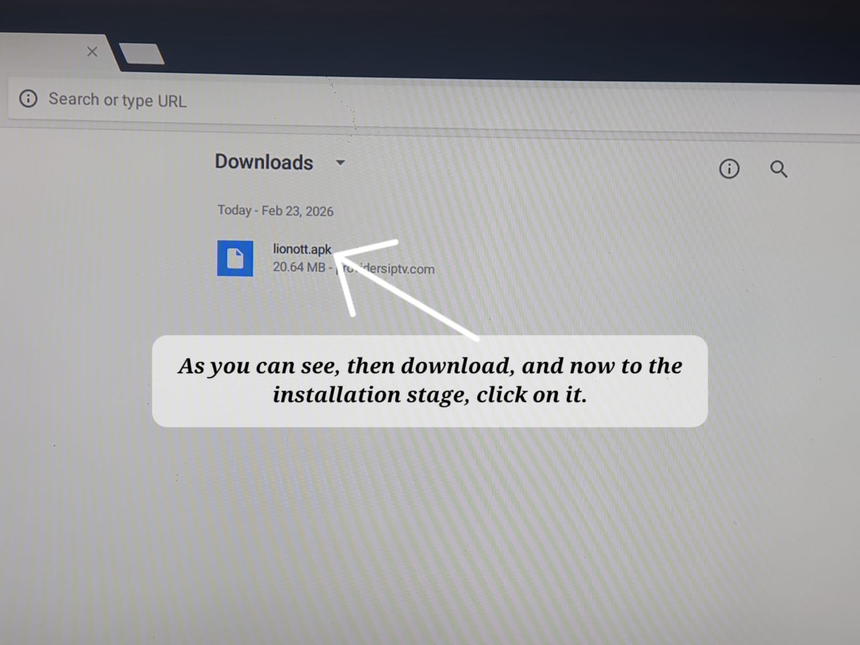Click the downloads search magnifier icon
The image size is (860, 645).
click(778, 169)
